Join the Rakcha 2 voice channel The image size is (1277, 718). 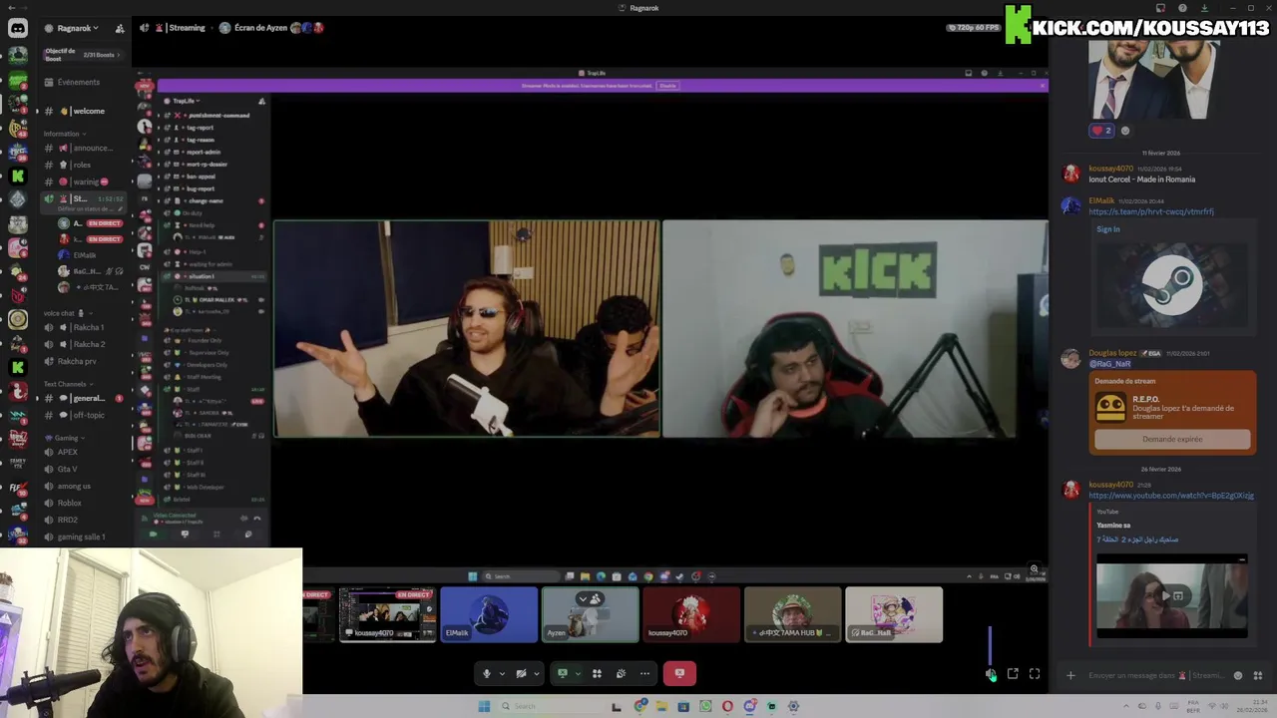[84, 344]
